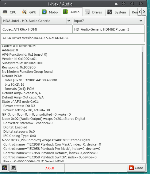Click the 'Vendor Id: 0x1002aa01' line
Image resolution: width=150 pixels, height=174 pixels.
[x=19, y=59]
